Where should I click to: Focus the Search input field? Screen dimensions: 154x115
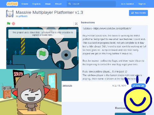point(91,4)
